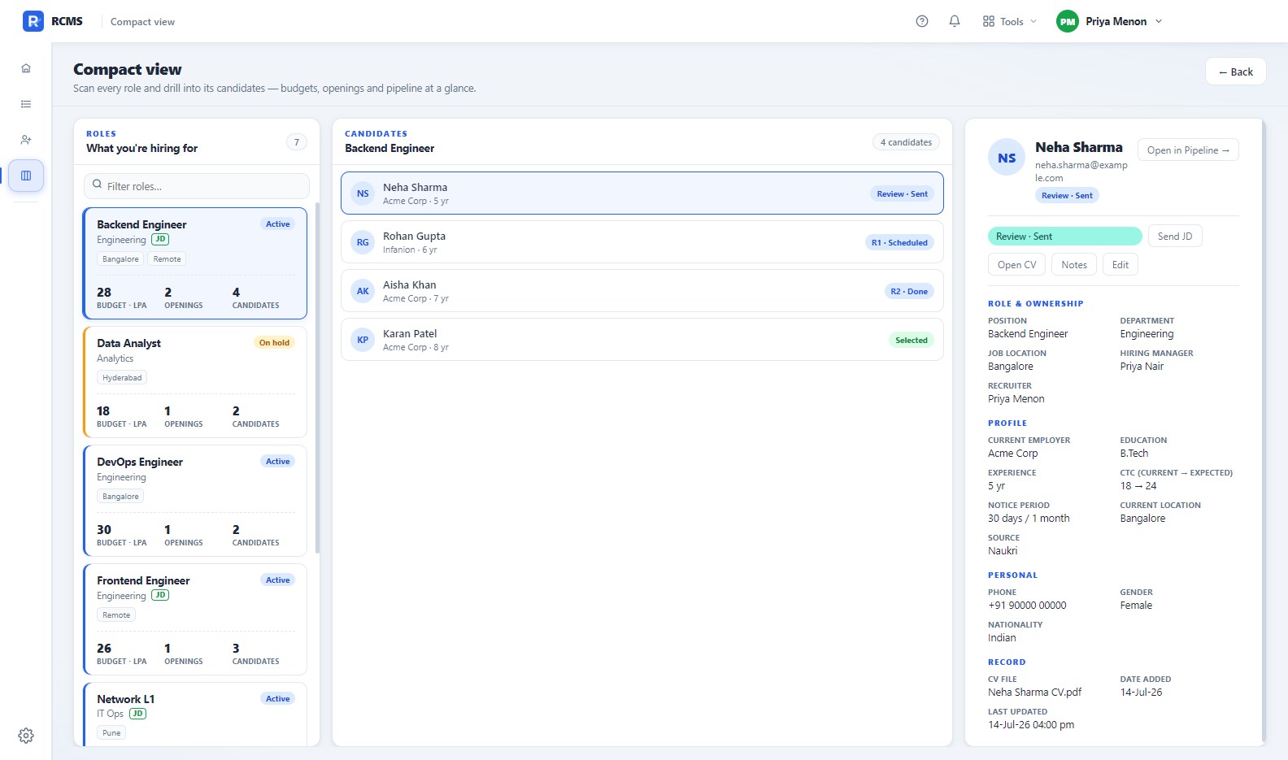Click the R1 · Scheduled status badge
Screen dimensions: 1288x760
tap(899, 242)
